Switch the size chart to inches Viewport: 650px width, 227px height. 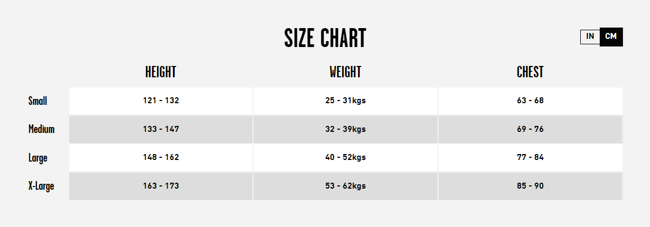(590, 37)
